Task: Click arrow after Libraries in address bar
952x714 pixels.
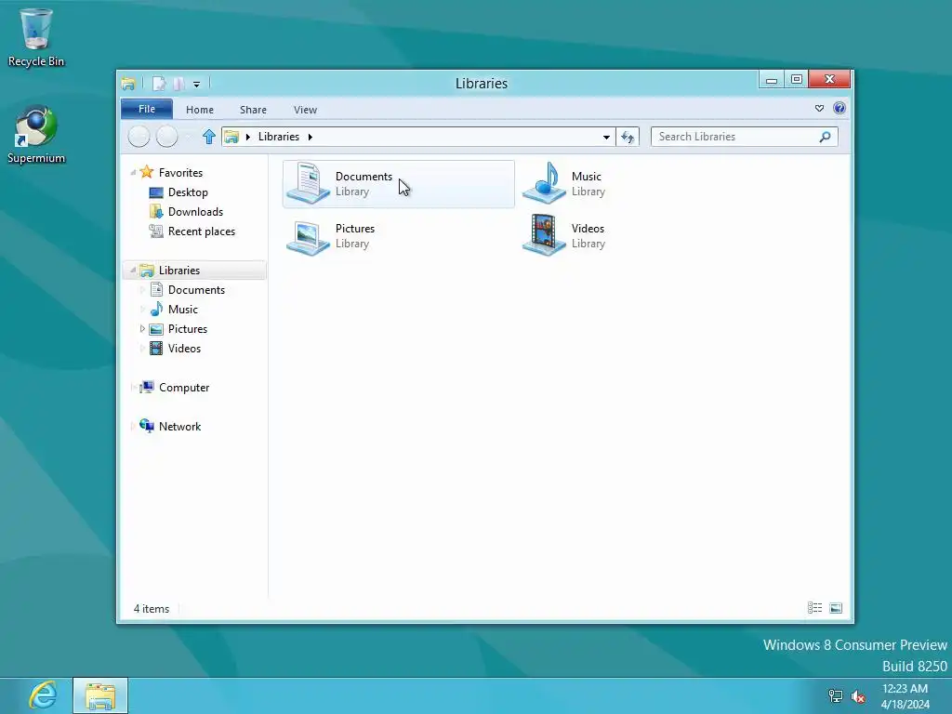Action: coord(311,137)
